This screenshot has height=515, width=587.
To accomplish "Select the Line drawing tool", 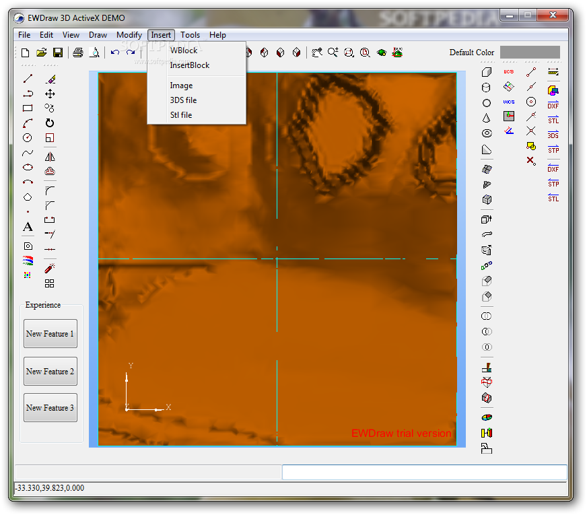I will [28, 79].
